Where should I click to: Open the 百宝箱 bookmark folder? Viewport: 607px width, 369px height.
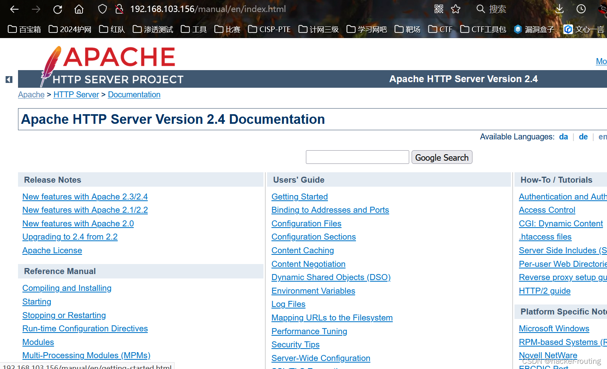click(24, 29)
